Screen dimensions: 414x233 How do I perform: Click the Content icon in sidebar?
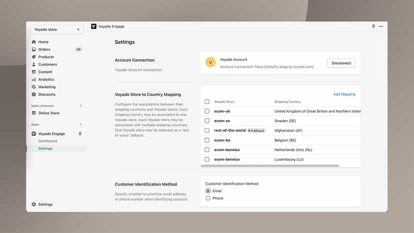34,72
